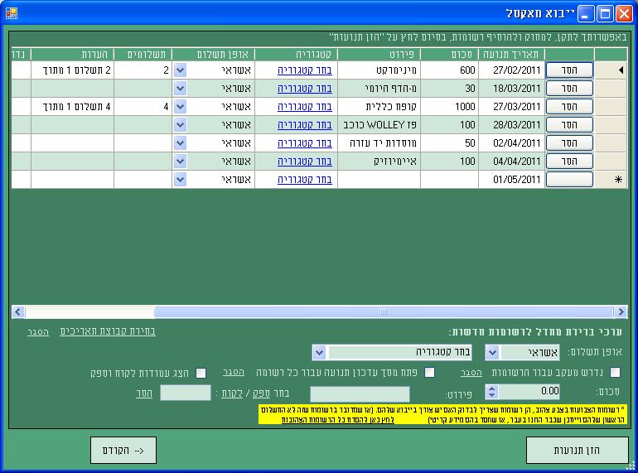Click the 'הסבר' link beside the פתח מסך עדכון checkbox
The image size is (638, 473).
[x=234, y=372]
